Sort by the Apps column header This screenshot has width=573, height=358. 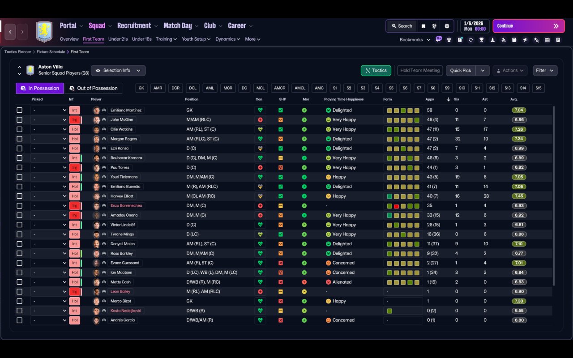(x=430, y=99)
